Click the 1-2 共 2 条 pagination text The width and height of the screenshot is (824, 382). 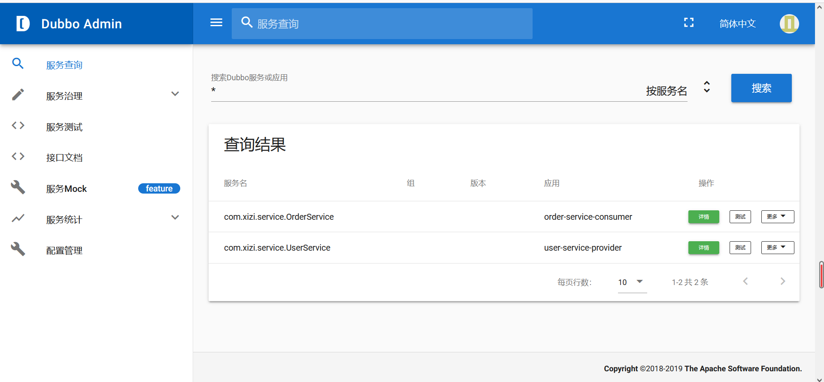(690, 282)
